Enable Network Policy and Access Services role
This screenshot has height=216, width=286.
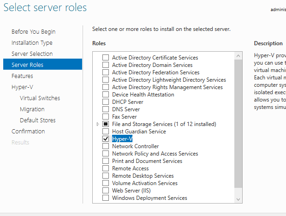pos(106,153)
